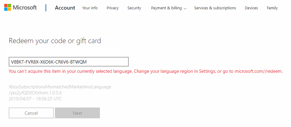The image size is (291, 127).
Task: Open the Family section
Action: click(272, 8)
